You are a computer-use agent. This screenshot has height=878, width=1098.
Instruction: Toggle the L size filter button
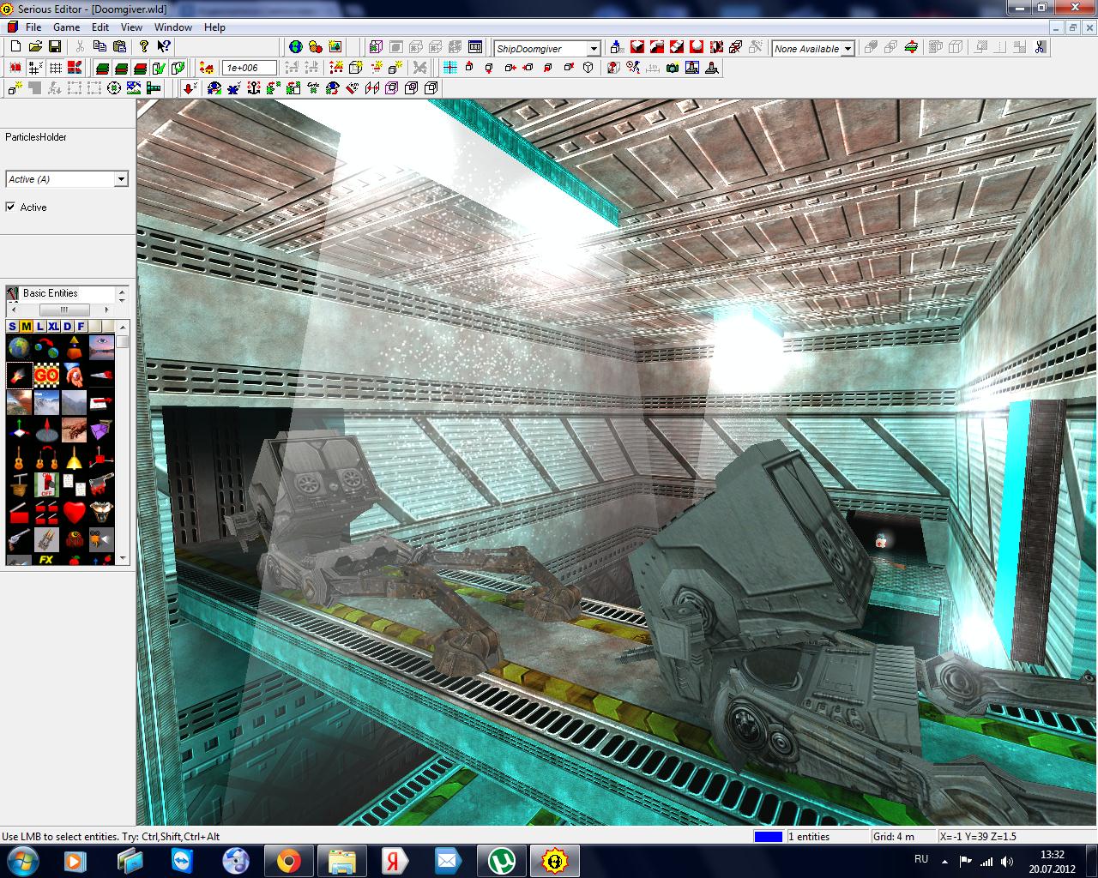pyautogui.click(x=40, y=326)
